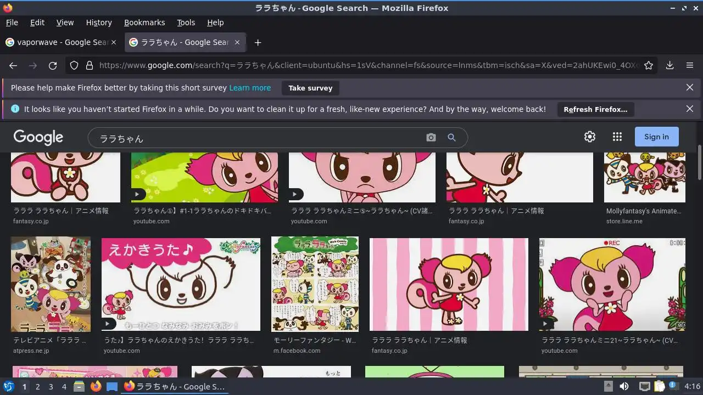
Task: Click the Google Sign in button
Action: [656, 137]
